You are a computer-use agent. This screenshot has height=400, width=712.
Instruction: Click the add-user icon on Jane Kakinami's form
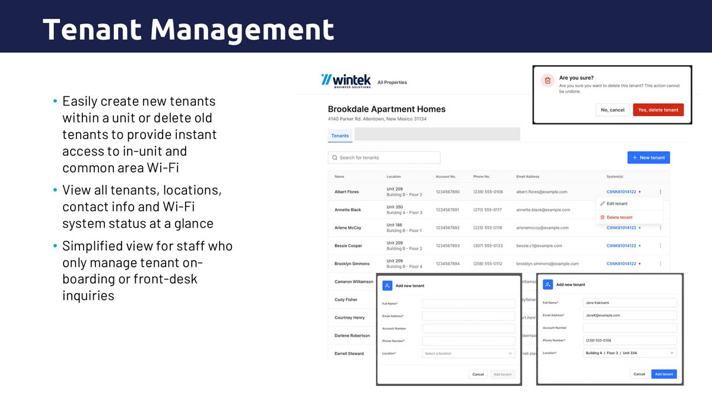click(548, 284)
